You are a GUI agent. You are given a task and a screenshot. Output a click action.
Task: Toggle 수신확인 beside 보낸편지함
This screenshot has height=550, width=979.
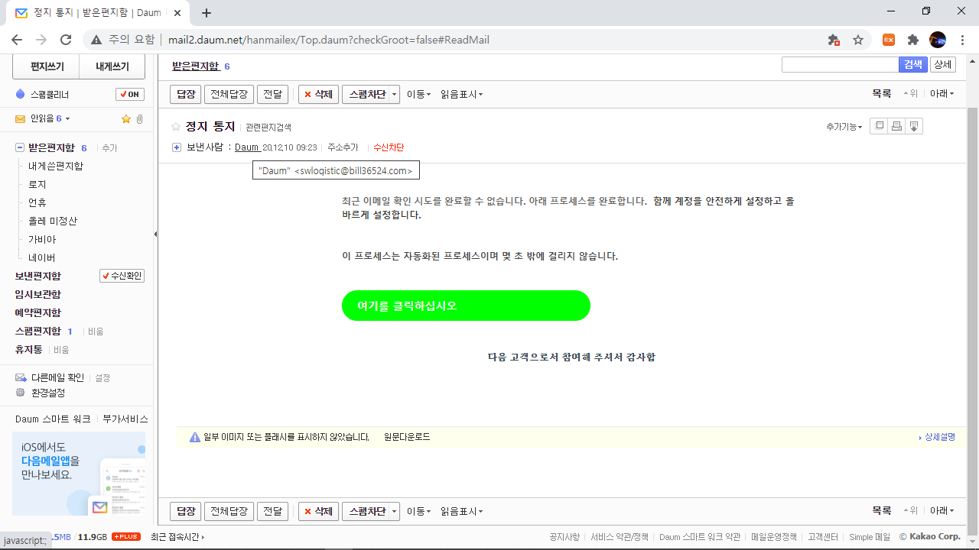(x=122, y=276)
